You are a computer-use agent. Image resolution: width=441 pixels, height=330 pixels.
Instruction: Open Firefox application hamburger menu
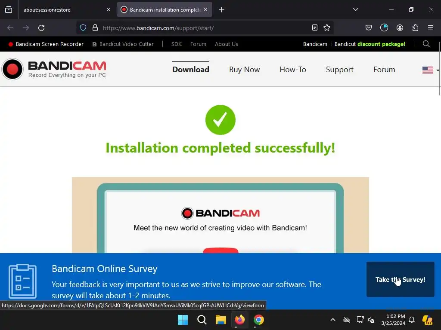431,27
